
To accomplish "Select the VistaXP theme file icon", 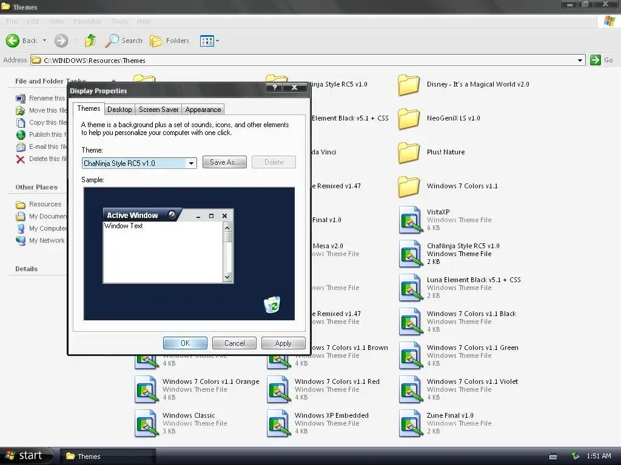I will pyautogui.click(x=410, y=220).
